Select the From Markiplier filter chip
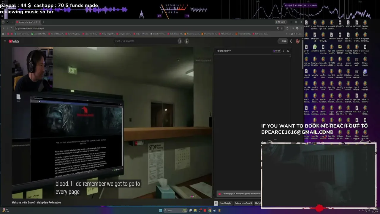Viewport: 380px width, 214px height. (x=226, y=203)
